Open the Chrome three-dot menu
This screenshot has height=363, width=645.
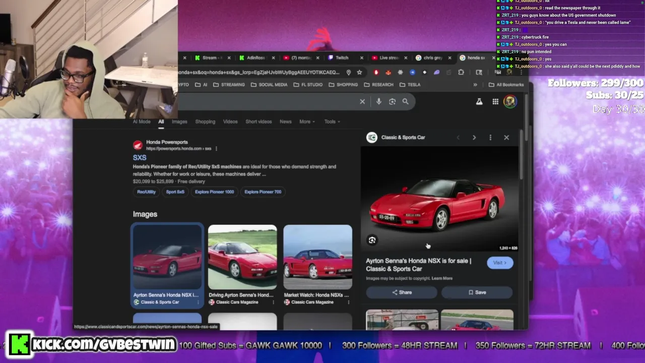[521, 73]
